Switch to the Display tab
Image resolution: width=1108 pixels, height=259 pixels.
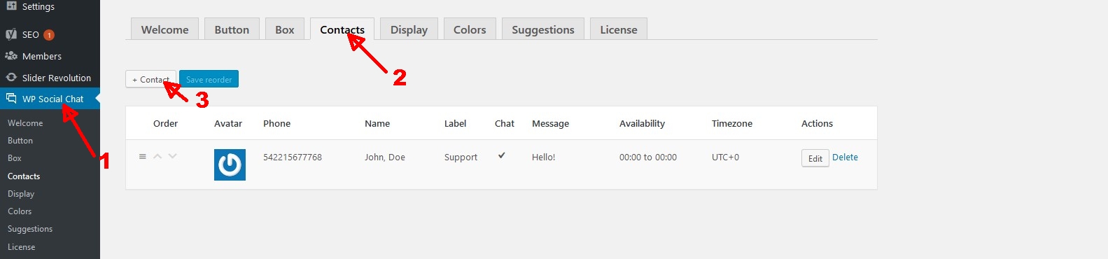pyautogui.click(x=409, y=29)
